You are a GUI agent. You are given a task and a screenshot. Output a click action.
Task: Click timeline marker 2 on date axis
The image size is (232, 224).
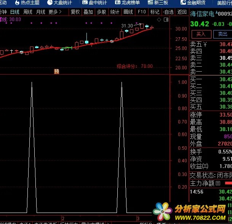[63, 218]
